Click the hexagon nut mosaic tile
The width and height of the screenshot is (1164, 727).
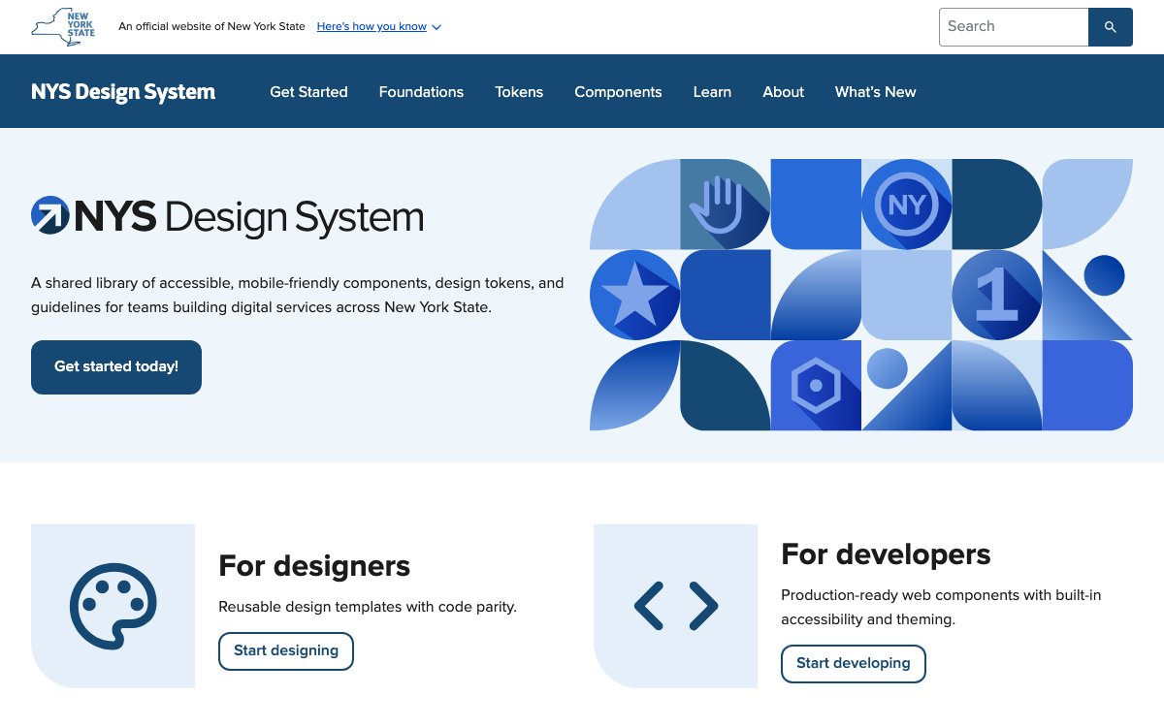pos(816,386)
